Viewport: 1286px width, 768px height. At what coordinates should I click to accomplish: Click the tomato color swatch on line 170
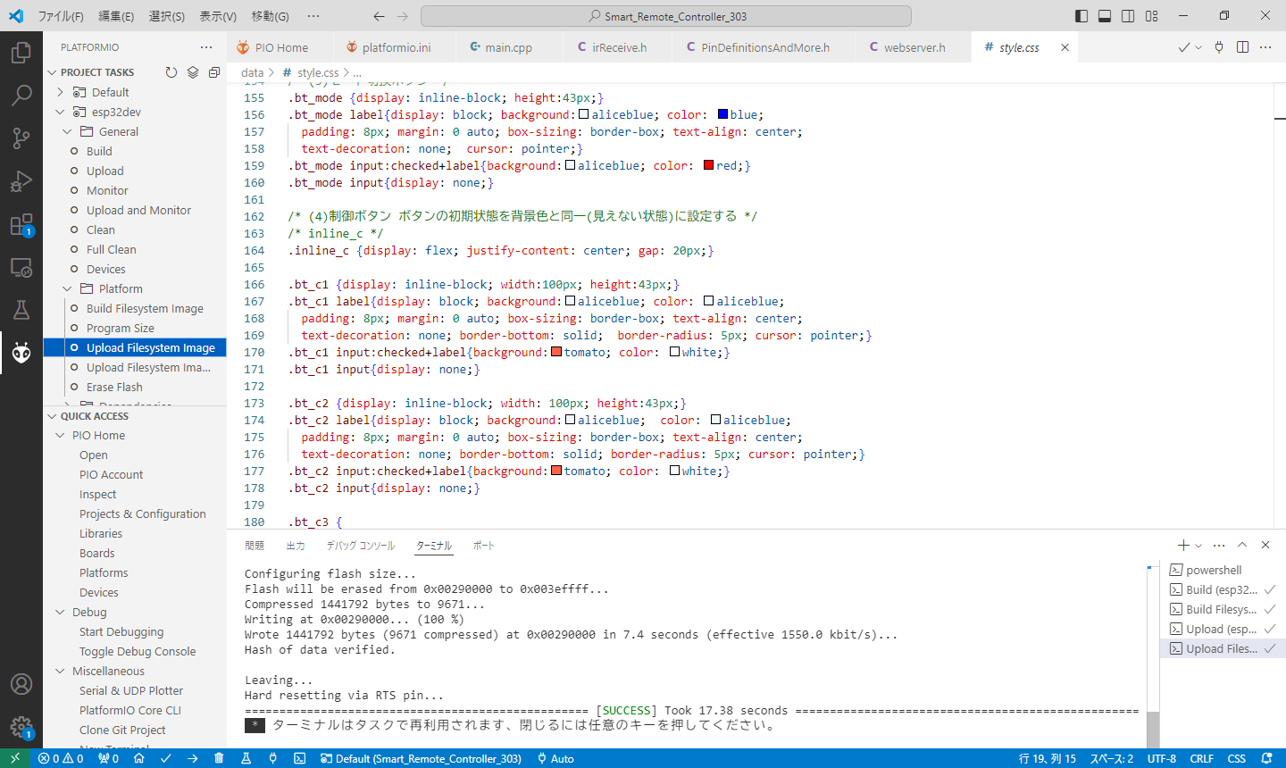coord(556,353)
